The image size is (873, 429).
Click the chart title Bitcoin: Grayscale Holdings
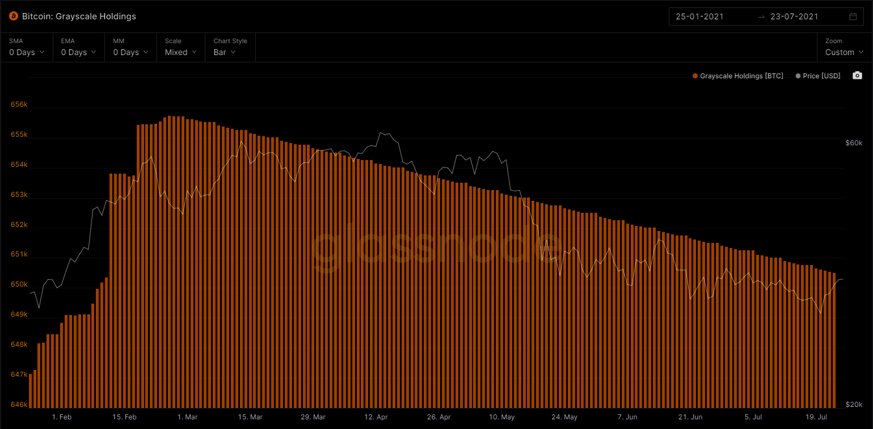[79, 16]
